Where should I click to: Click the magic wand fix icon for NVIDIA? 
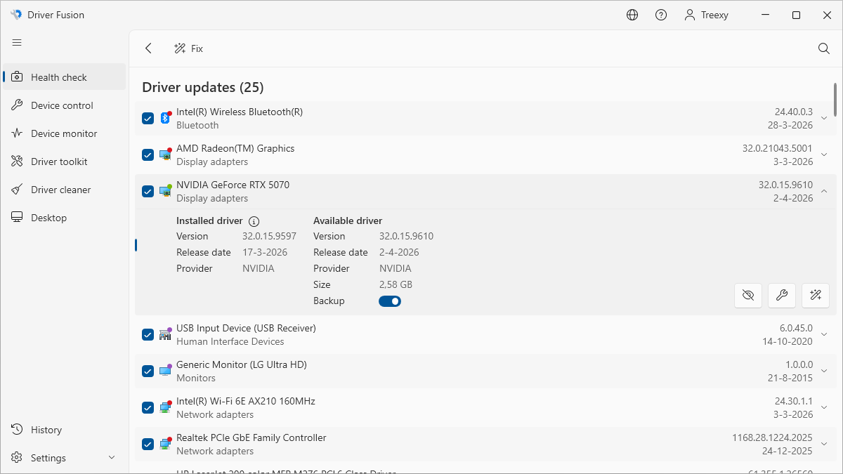coord(816,296)
